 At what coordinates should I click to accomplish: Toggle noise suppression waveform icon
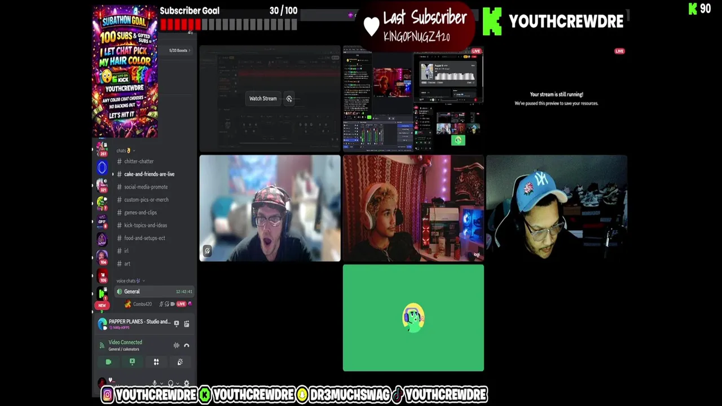[177, 345]
